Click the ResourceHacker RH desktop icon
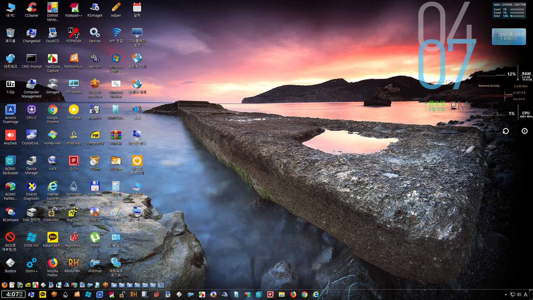 pyautogui.click(x=74, y=266)
